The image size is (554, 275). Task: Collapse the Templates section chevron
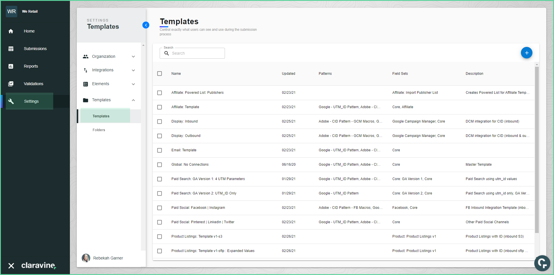click(133, 100)
